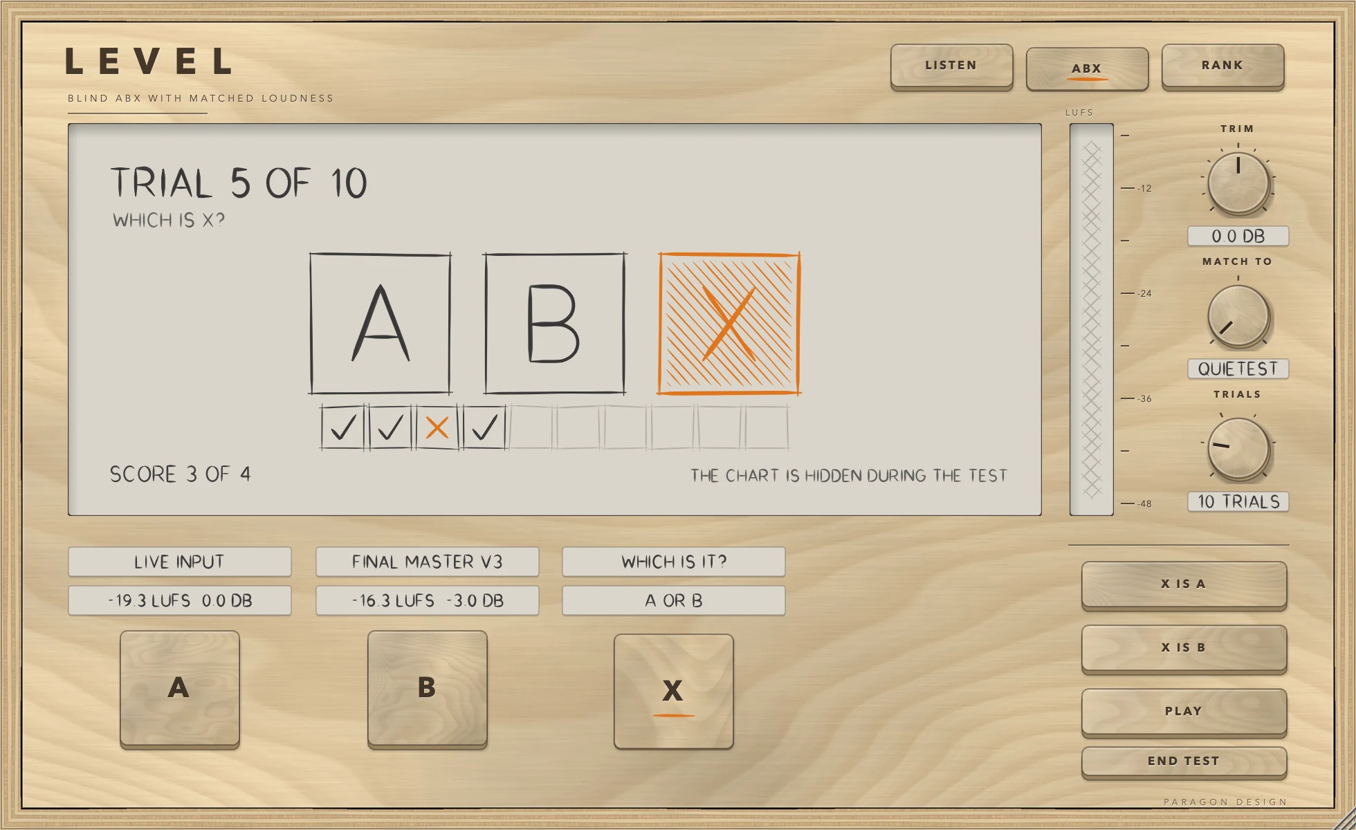Click the TRIM knob

(1238, 182)
